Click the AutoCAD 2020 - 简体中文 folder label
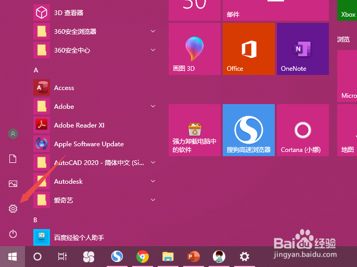 click(99, 162)
